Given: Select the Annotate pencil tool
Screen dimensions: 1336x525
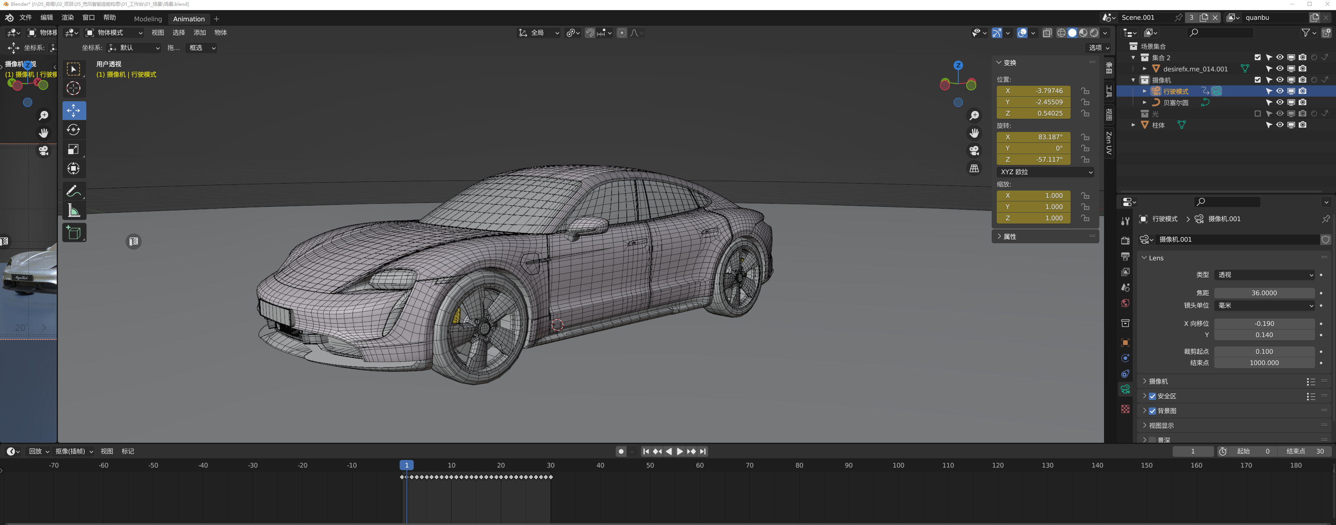Looking at the screenshot, I should [74, 191].
